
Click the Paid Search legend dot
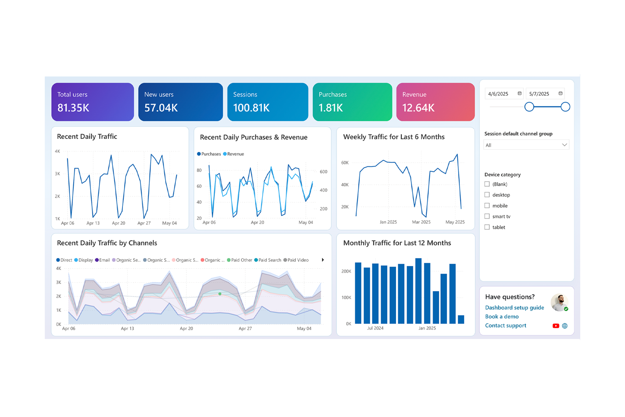(x=256, y=260)
